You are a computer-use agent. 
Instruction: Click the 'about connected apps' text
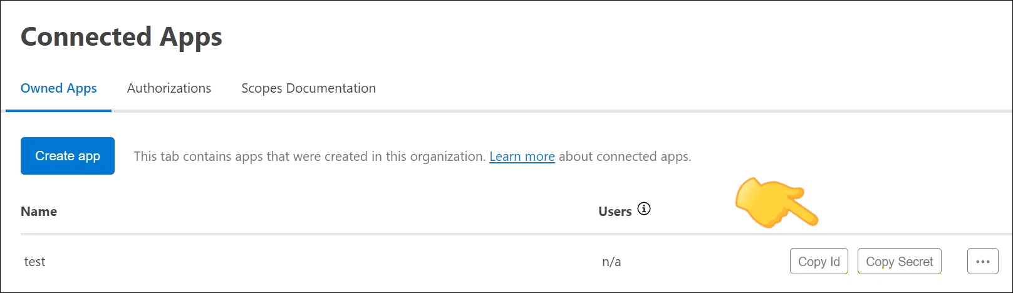pyautogui.click(x=625, y=157)
